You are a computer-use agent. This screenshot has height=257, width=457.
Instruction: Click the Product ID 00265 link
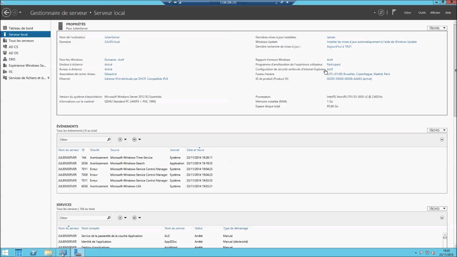click(x=349, y=79)
